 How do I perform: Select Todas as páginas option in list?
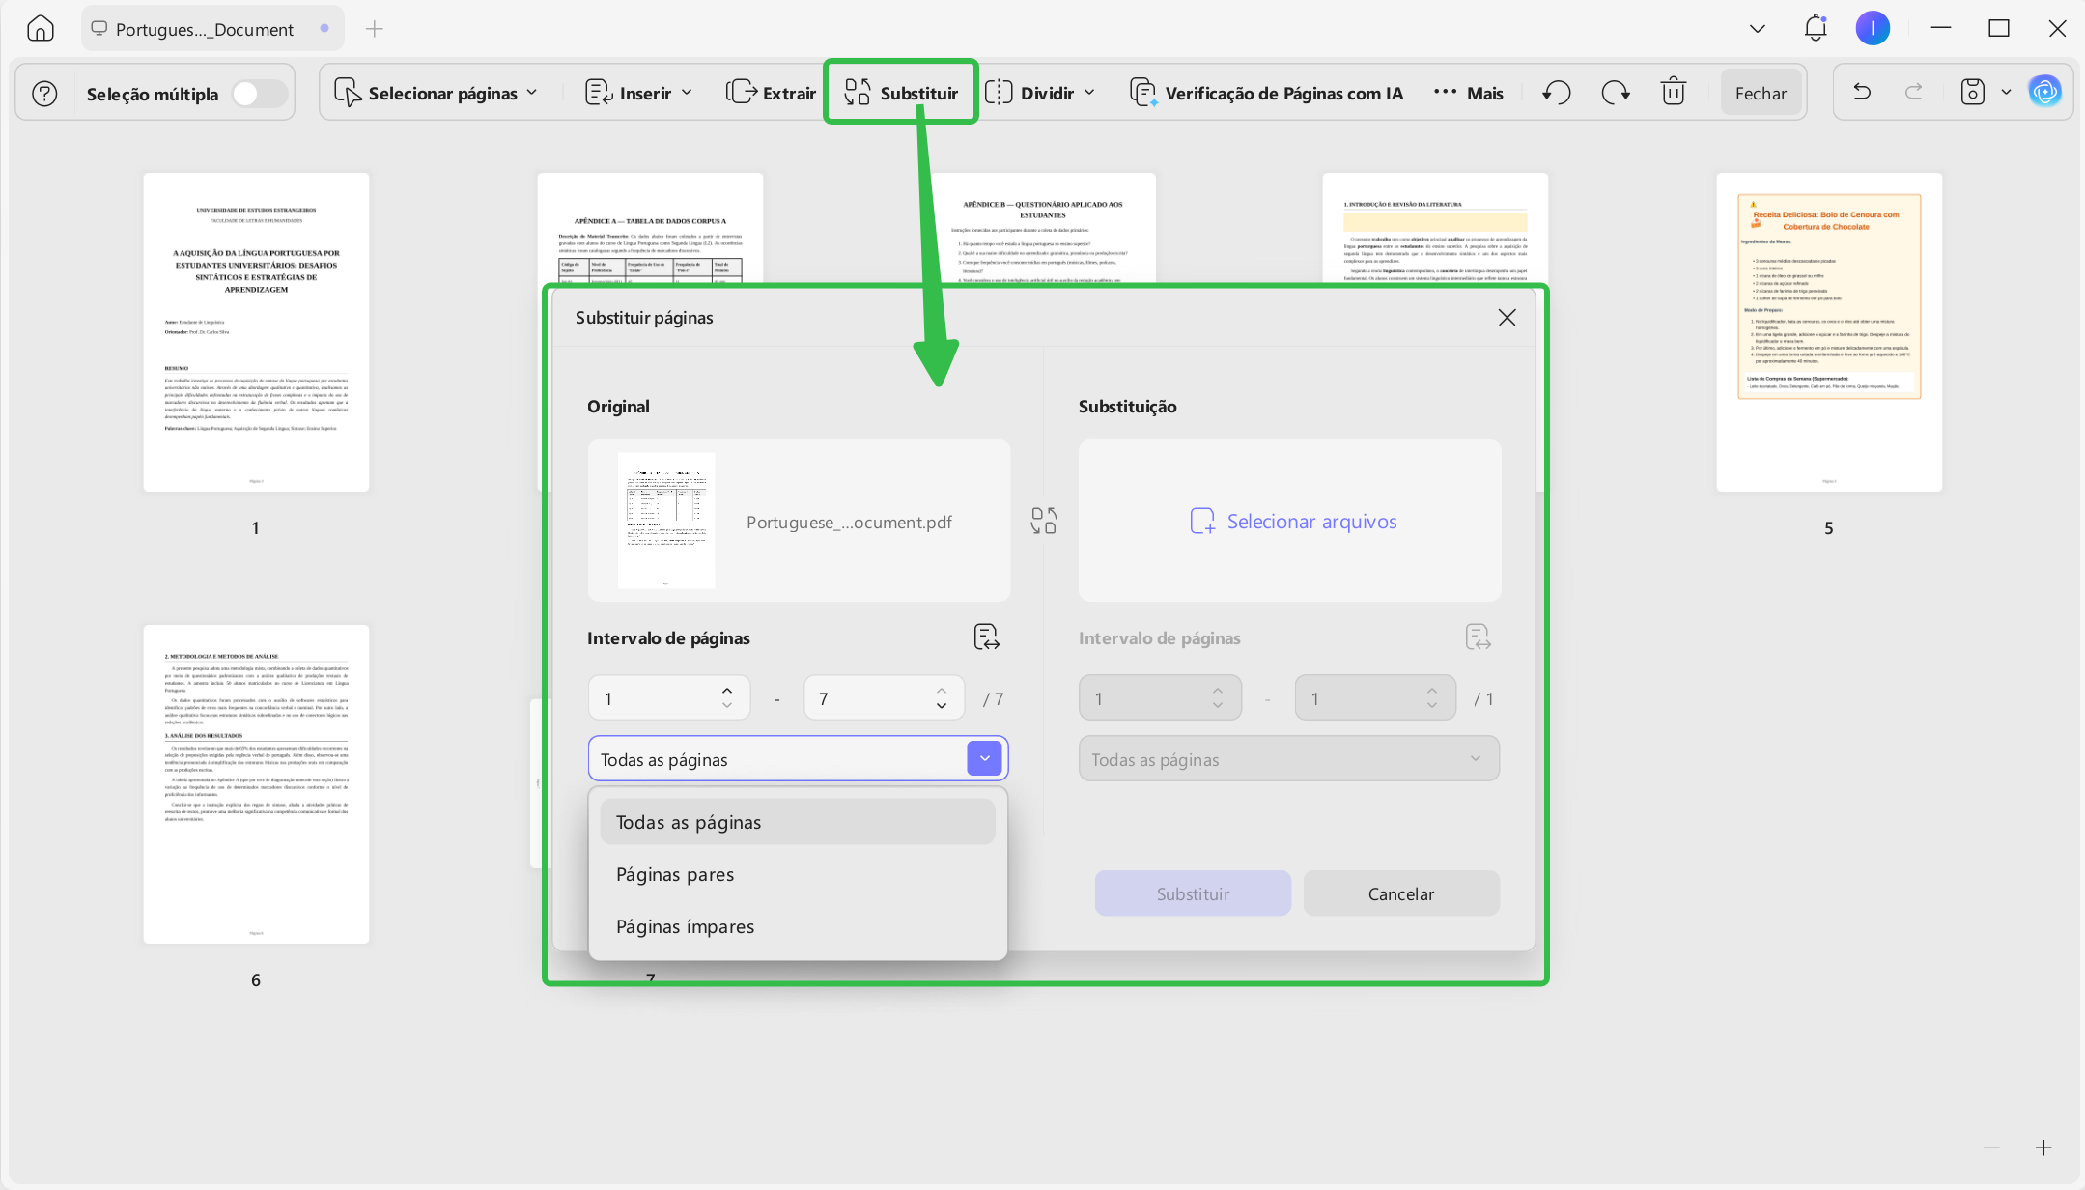click(x=798, y=822)
